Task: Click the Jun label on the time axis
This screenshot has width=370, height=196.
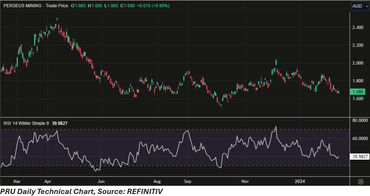Action: click(101, 181)
